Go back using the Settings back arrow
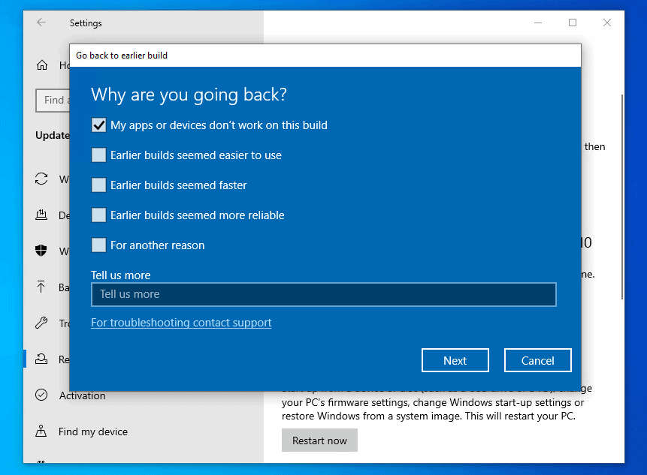Screen dimensions: 647x475 click(41, 23)
